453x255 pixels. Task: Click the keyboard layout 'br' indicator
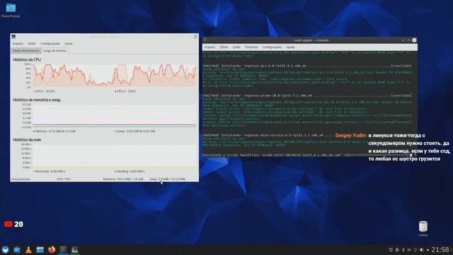[x=409, y=250]
